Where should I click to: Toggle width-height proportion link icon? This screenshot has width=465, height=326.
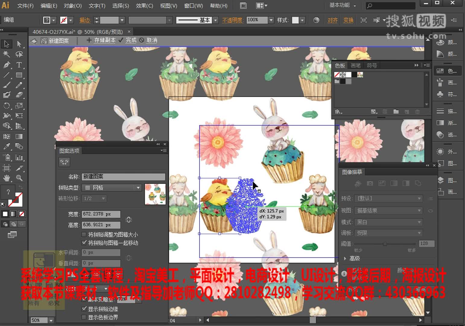tap(129, 220)
